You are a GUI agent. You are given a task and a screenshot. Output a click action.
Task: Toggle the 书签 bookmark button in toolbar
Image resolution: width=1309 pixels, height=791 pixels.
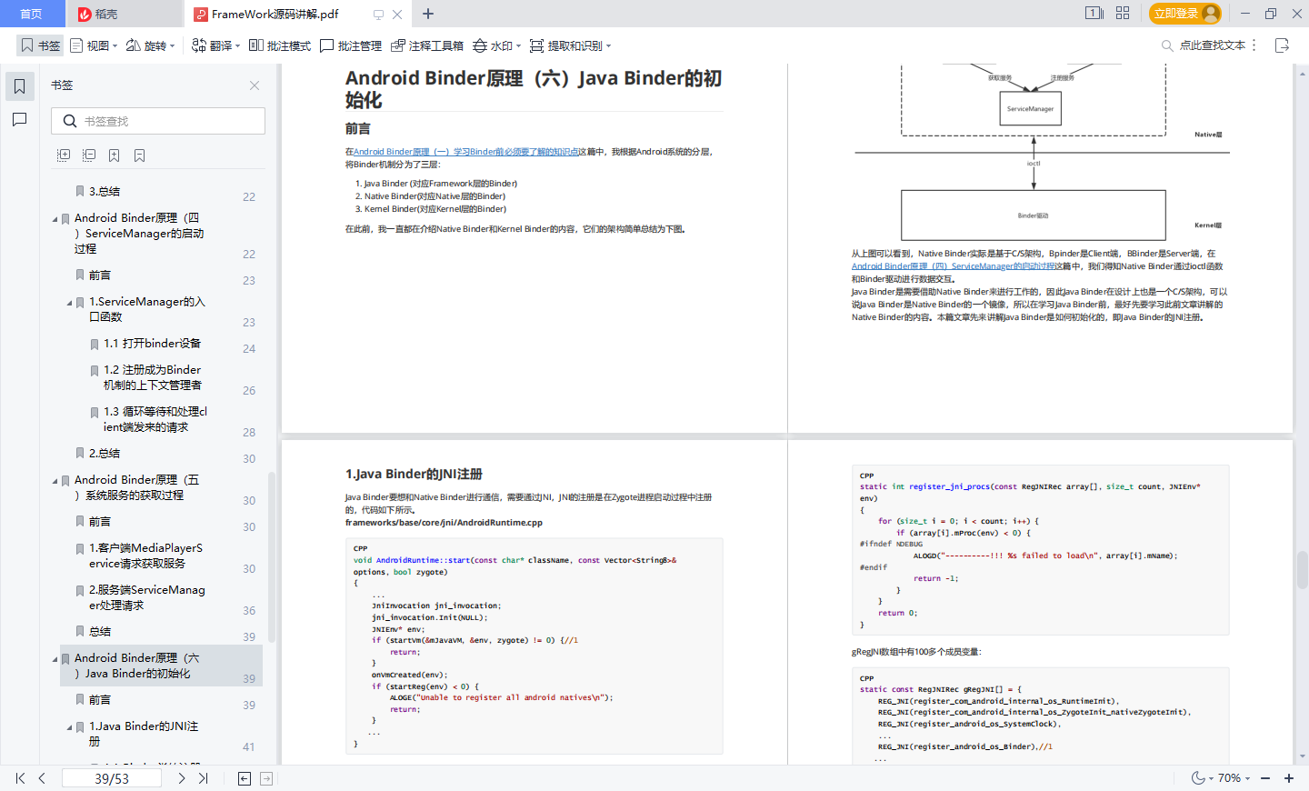[40, 45]
